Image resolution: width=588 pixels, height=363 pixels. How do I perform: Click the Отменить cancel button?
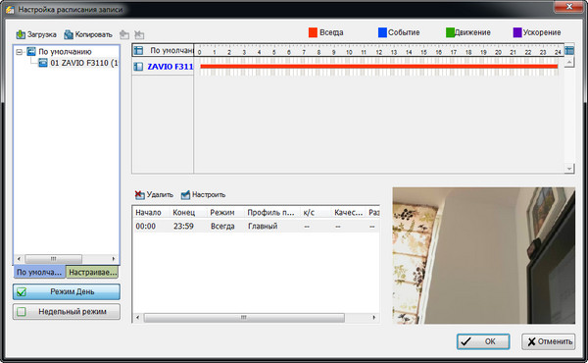point(548,341)
